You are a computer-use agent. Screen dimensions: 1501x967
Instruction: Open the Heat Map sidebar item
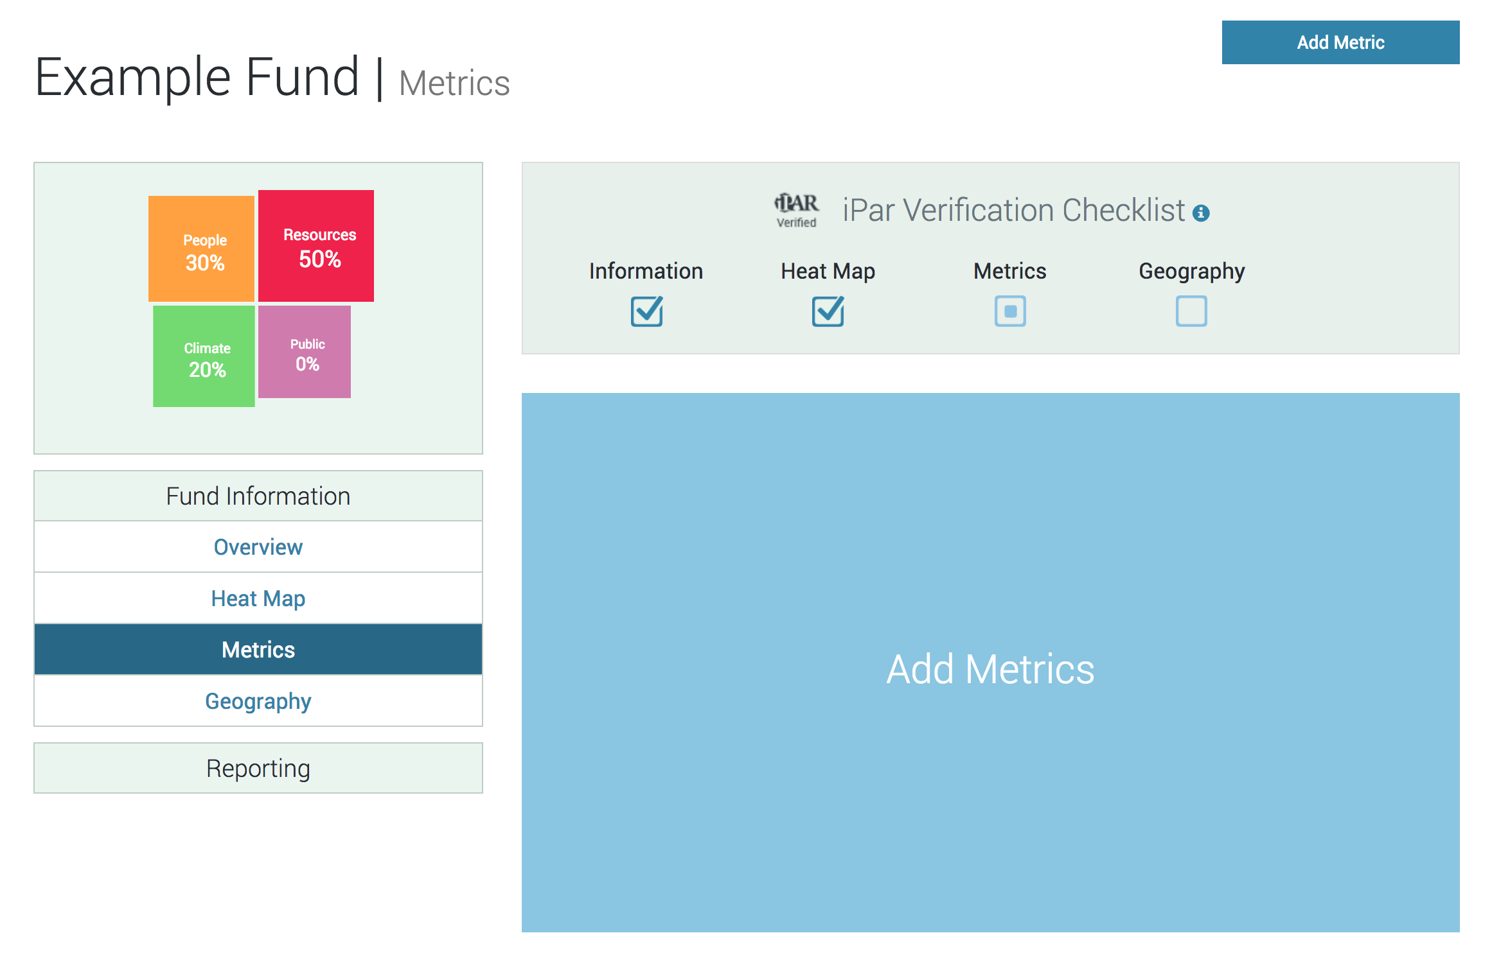coord(258,598)
